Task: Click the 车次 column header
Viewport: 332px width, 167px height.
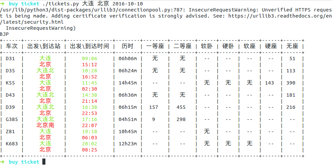Action: tap(12, 46)
